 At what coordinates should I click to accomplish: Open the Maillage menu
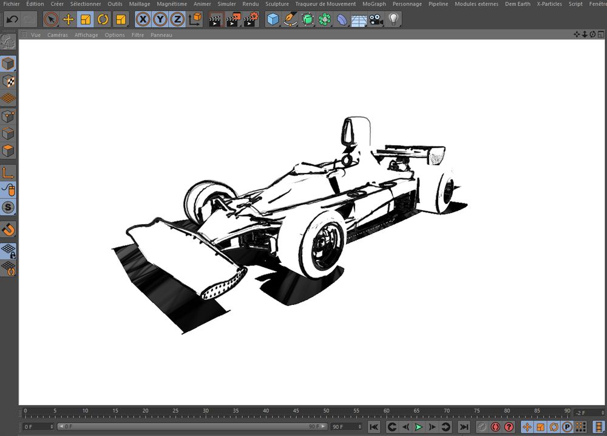[x=140, y=4]
